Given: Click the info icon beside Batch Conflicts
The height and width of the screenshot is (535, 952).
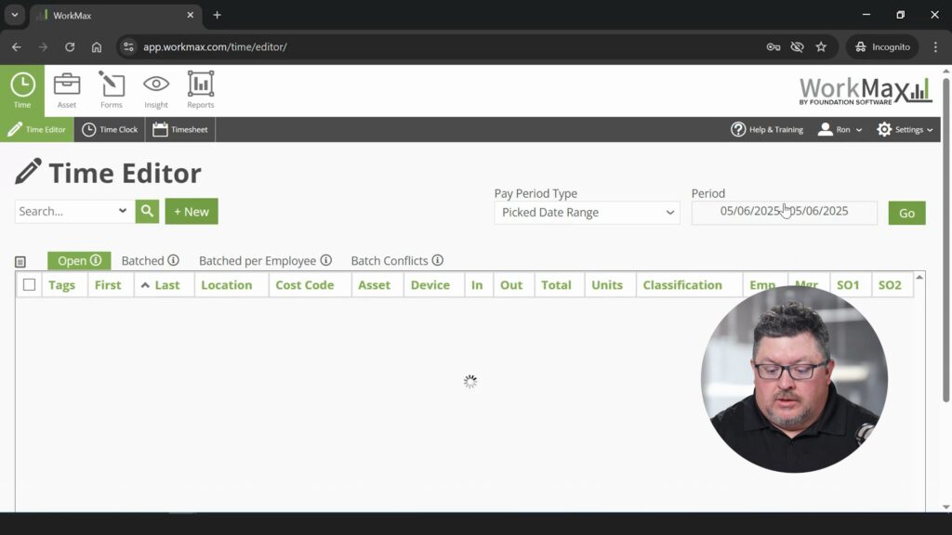Looking at the screenshot, I should click(437, 261).
